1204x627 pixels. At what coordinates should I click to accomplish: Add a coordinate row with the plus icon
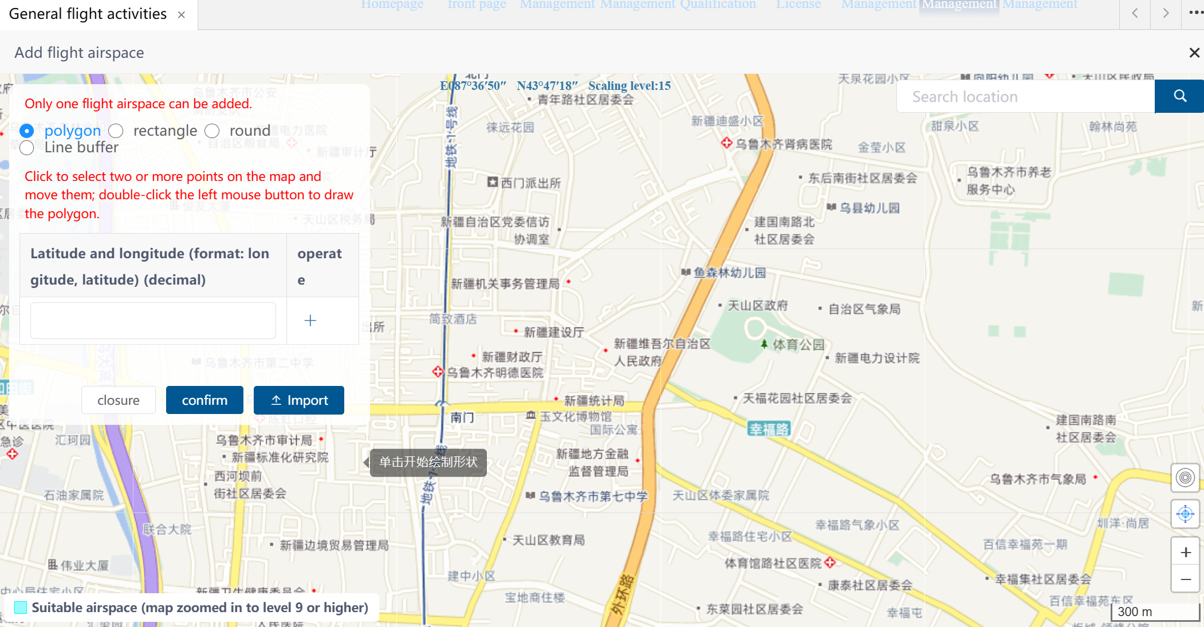click(x=310, y=320)
